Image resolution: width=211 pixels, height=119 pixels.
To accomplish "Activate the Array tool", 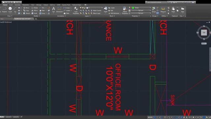I will [42, 13].
